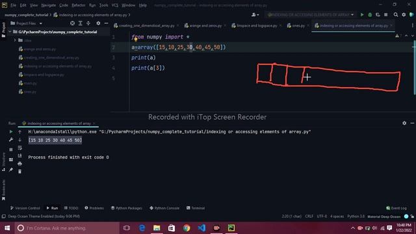
Task: Rerun program in Run panel
Action: (x=11, y=131)
